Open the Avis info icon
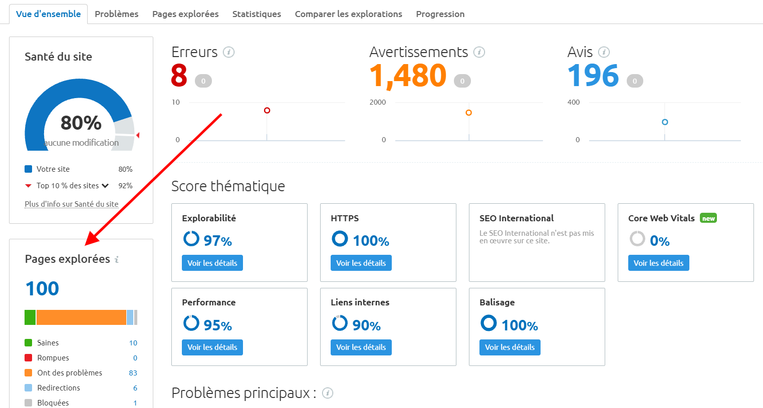 pyautogui.click(x=604, y=52)
